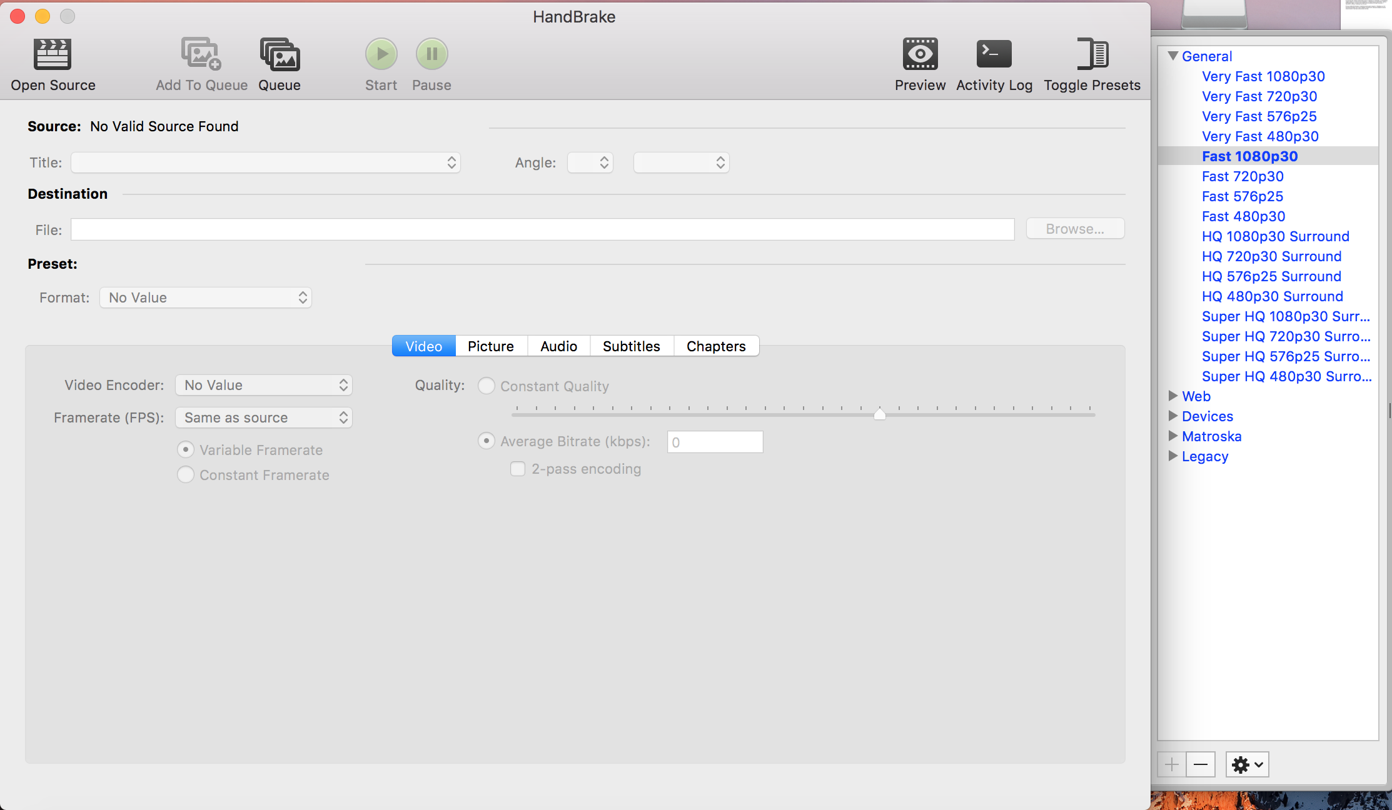Open the Video Encoder dropdown
Image resolution: width=1392 pixels, height=810 pixels.
(264, 385)
